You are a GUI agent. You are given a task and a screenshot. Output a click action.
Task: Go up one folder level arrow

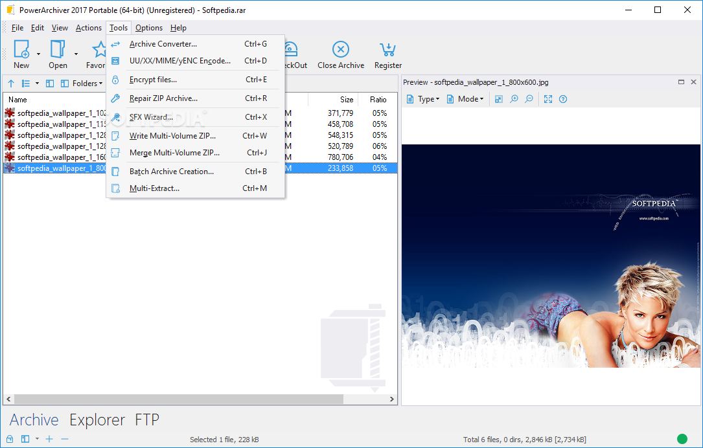tap(11, 84)
